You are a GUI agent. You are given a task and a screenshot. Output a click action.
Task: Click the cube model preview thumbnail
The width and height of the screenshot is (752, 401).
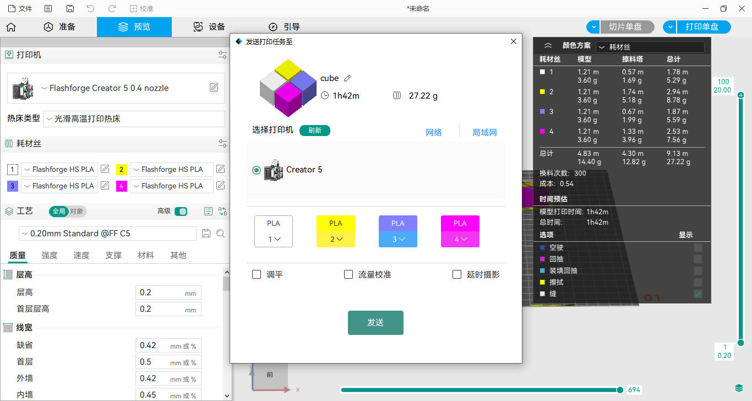(x=288, y=88)
